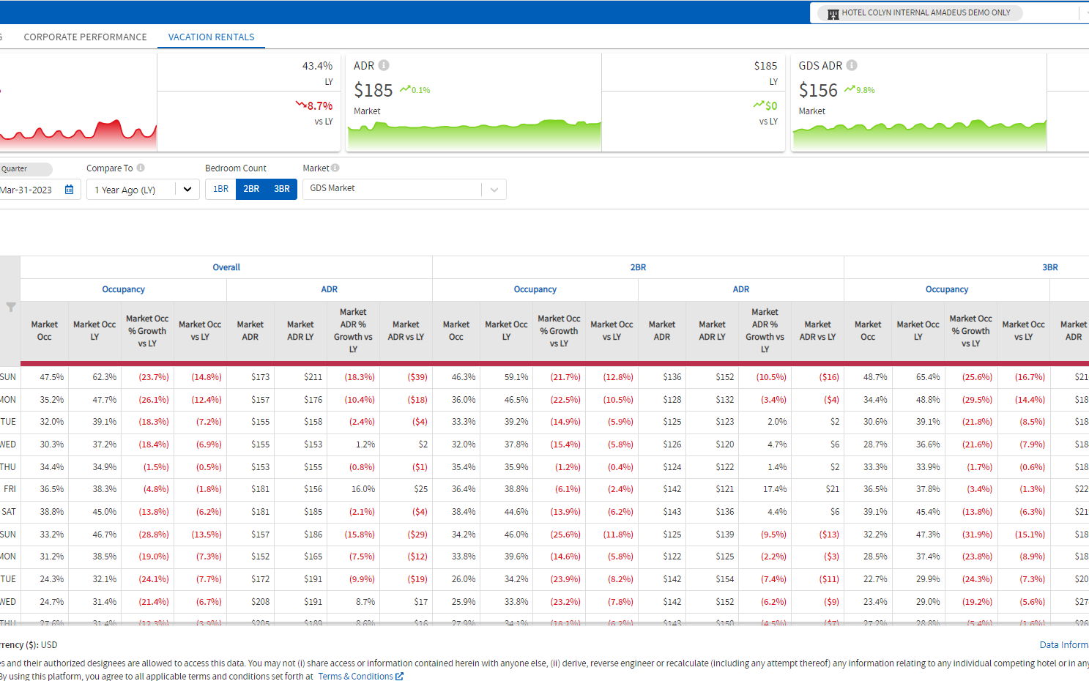Switch to the Corporate Performance tab
This screenshot has height=681, width=1089.
click(x=85, y=37)
